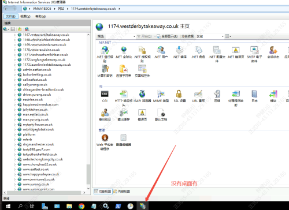This screenshot has width=289, height=210.
Task: Open Web Platform Installer icon
Action: 105,138
